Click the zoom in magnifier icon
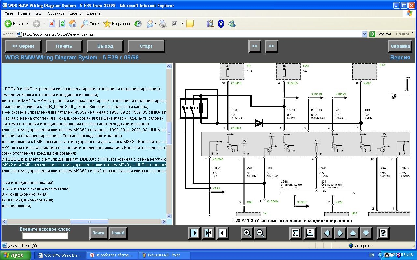The height and width of the screenshot is (260, 417). (x=247, y=233)
